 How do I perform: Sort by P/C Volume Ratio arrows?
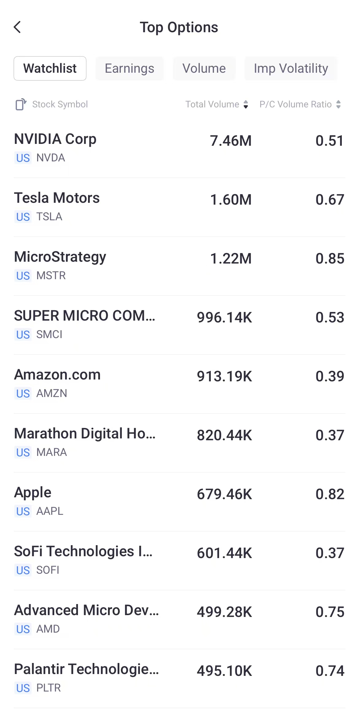pos(338,104)
